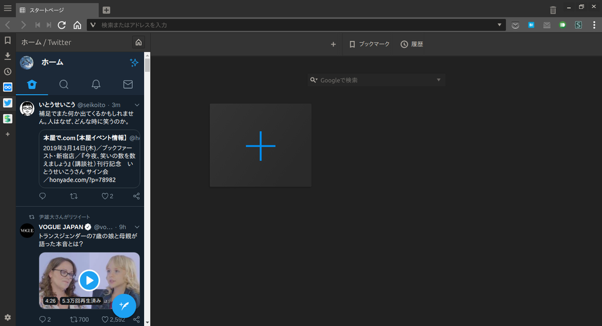Screen dimensions: 602x326
Task: Share the いとうせいこう tweet
Action: 136,196
